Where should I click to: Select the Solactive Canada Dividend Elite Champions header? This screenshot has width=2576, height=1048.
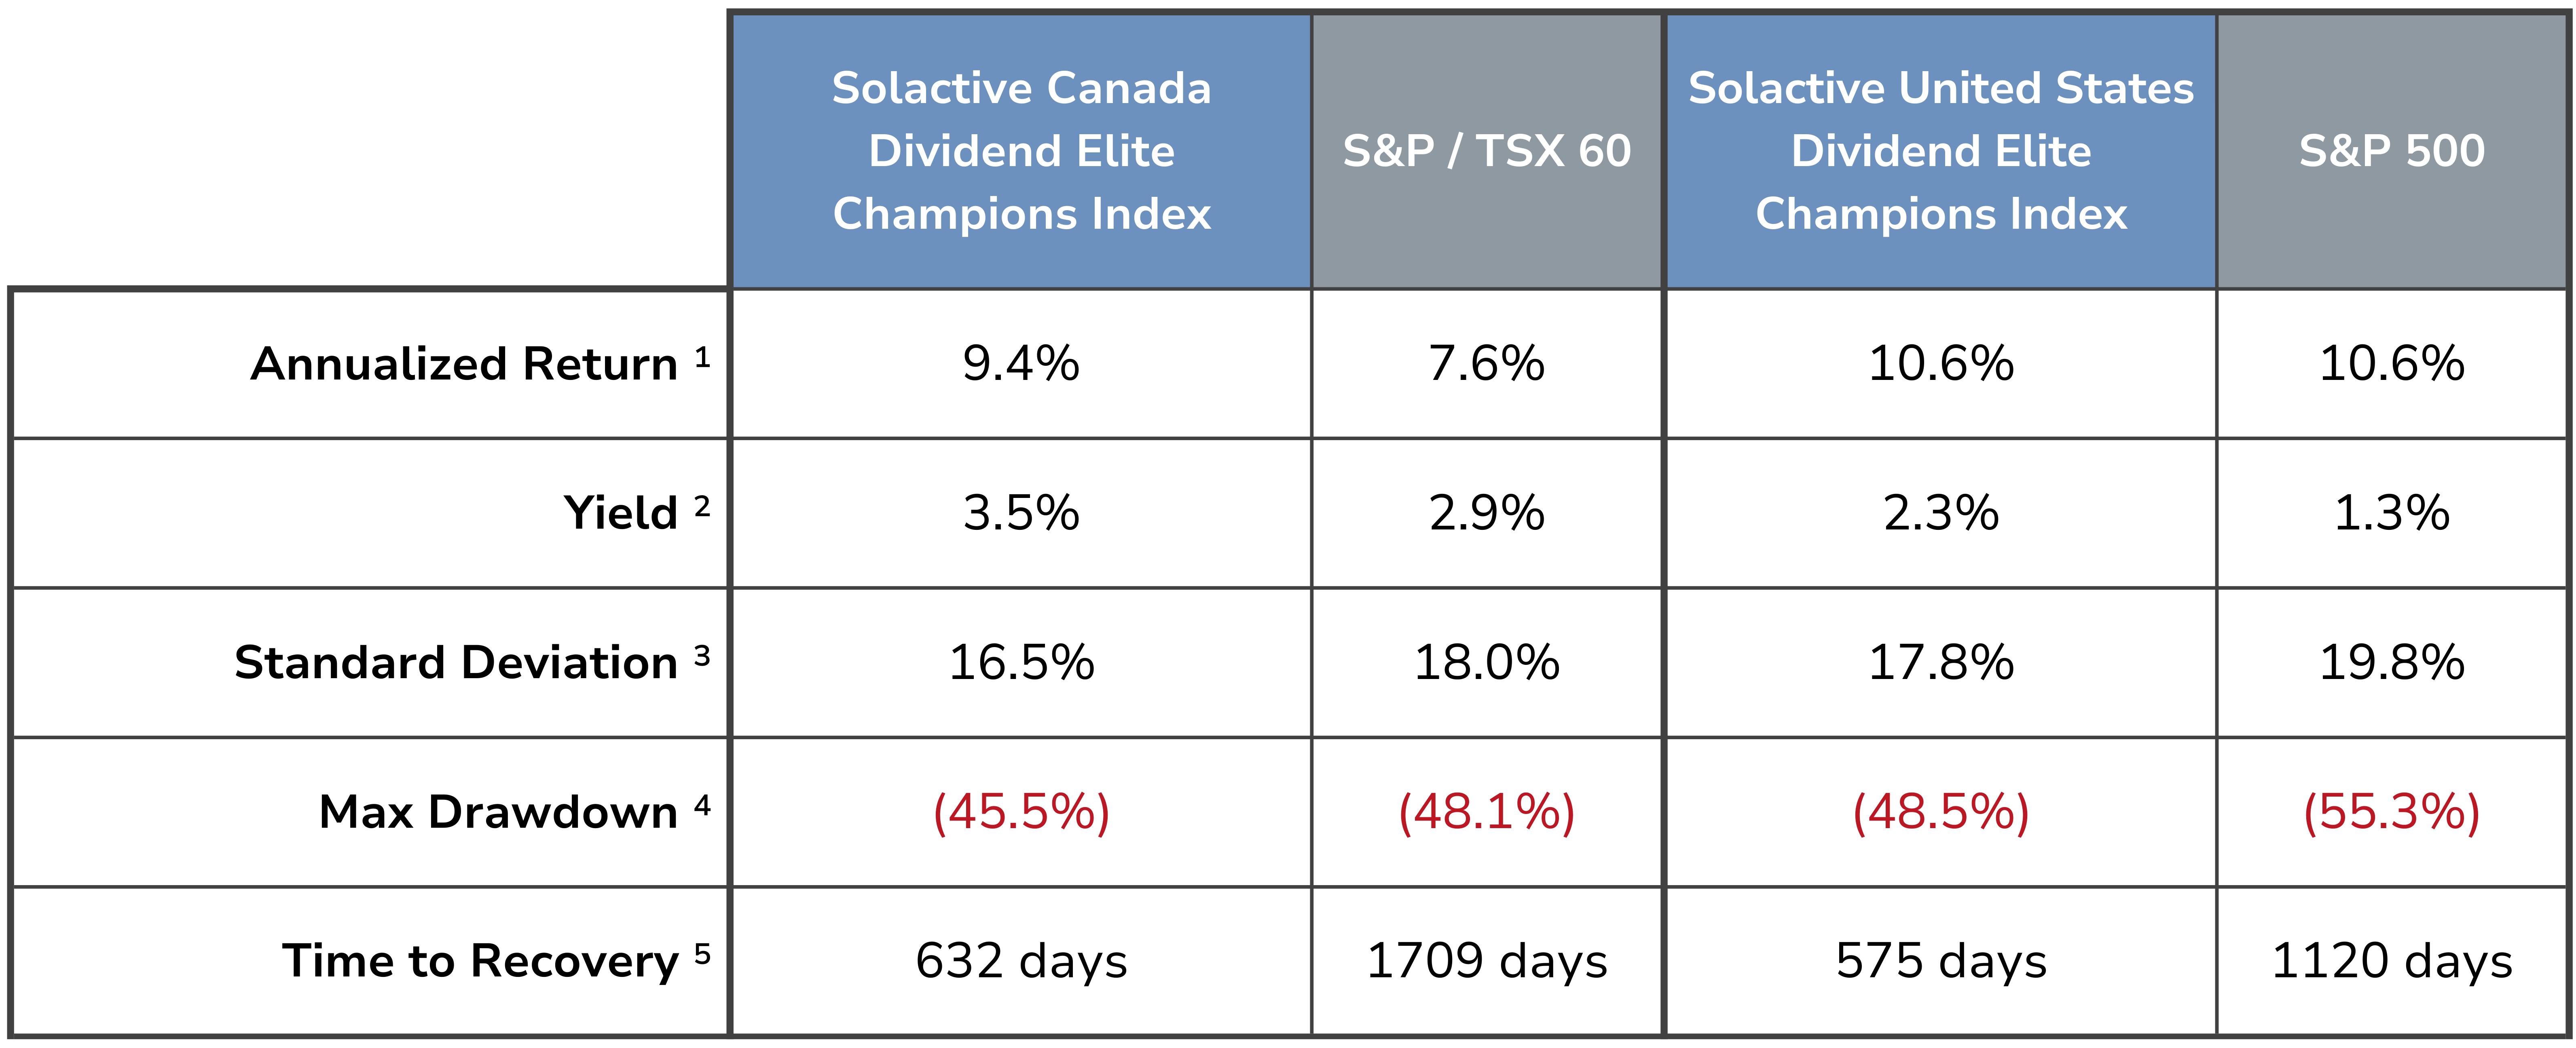[1021, 151]
